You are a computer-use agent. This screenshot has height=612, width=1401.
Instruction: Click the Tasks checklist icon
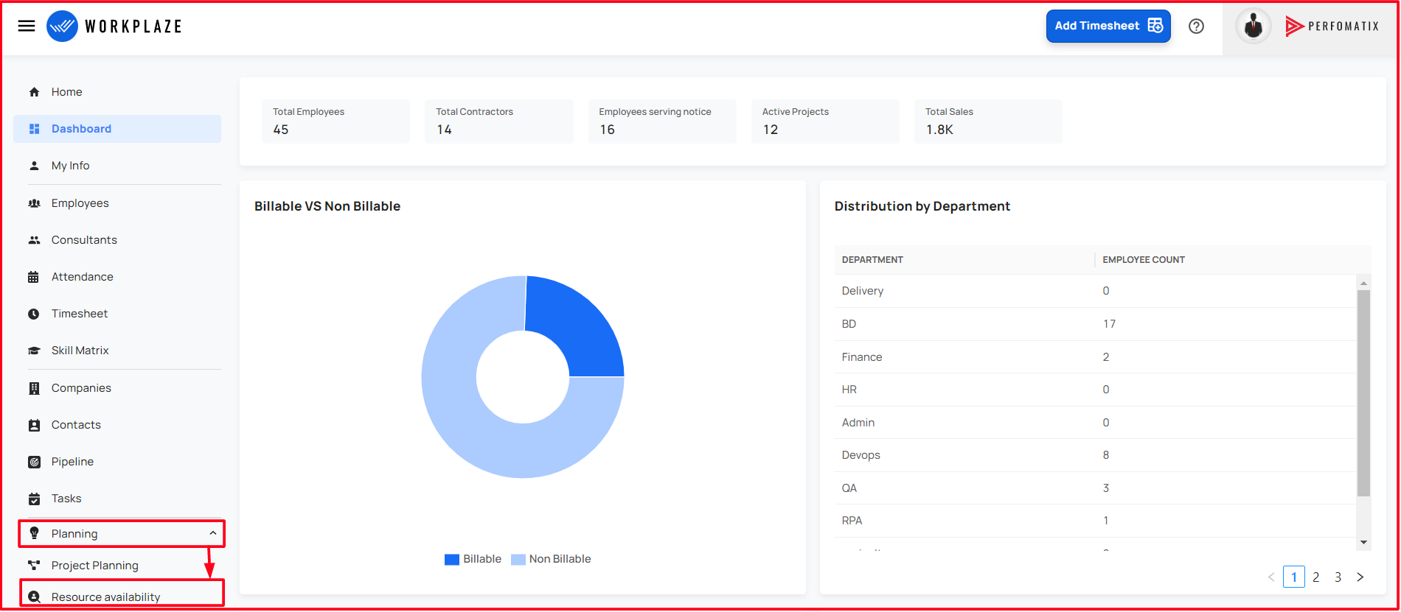tap(34, 499)
